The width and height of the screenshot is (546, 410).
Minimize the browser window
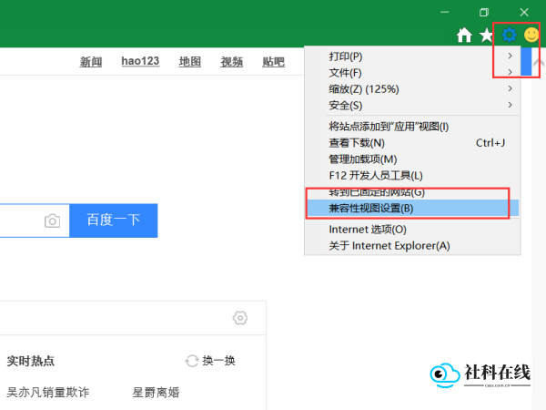pyautogui.click(x=444, y=12)
